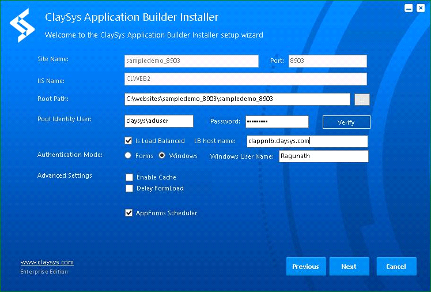Cancel the installer setup
The height and width of the screenshot is (292, 431).
tap(396, 267)
